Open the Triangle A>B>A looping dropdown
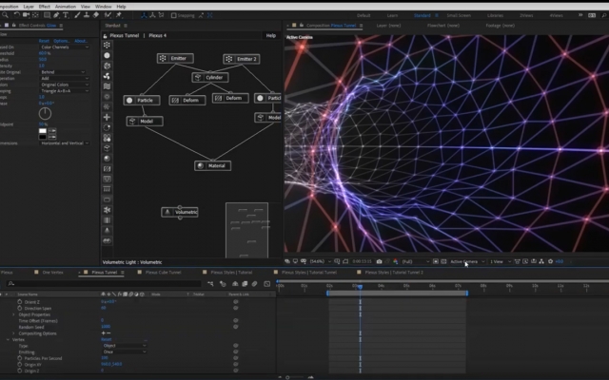 tap(65, 91)
